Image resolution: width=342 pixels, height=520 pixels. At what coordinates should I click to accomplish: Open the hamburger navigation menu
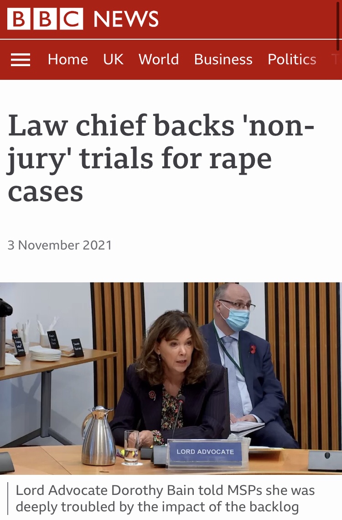pos(21,60)
